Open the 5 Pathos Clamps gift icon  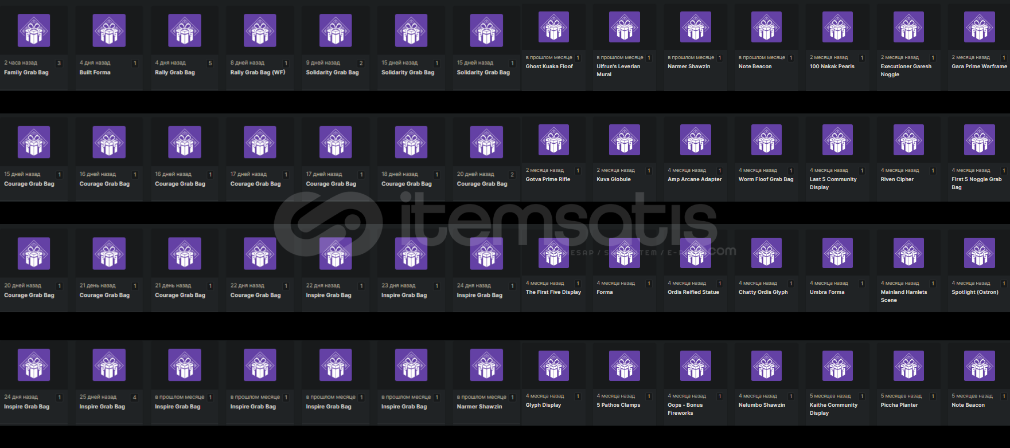point(625,366)
